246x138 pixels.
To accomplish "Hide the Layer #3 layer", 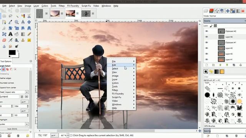I will pos(206,48).
